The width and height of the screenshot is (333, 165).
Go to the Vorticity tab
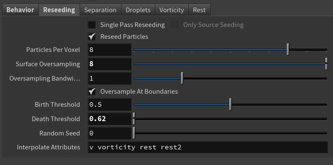tap(172, 10)
